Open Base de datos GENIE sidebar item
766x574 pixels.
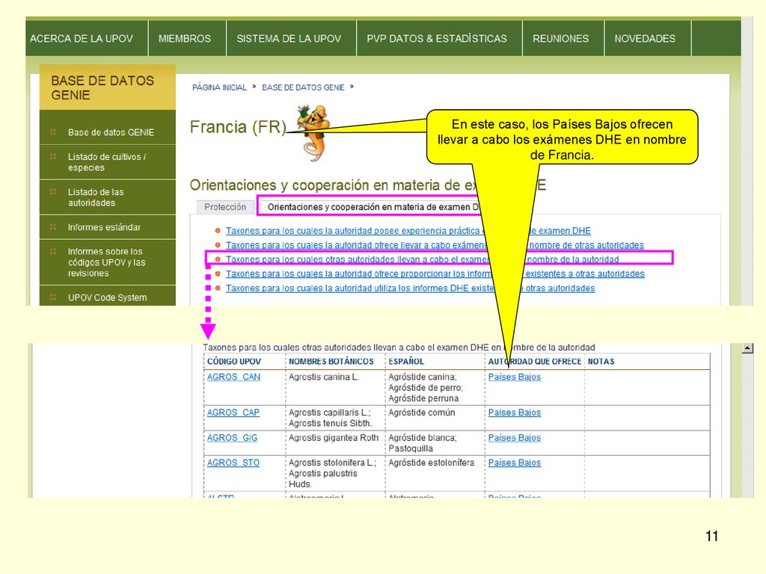[111, 132]
